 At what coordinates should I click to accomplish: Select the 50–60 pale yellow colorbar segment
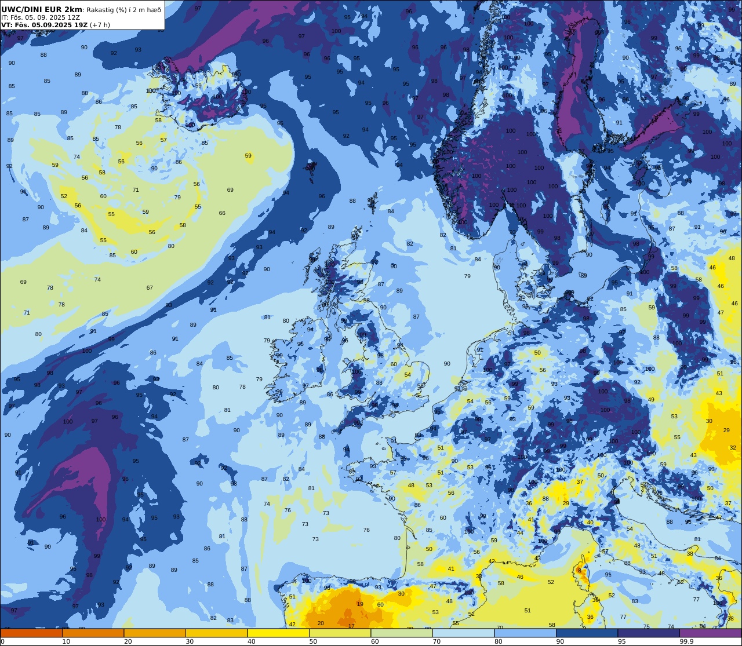[340, 633]
